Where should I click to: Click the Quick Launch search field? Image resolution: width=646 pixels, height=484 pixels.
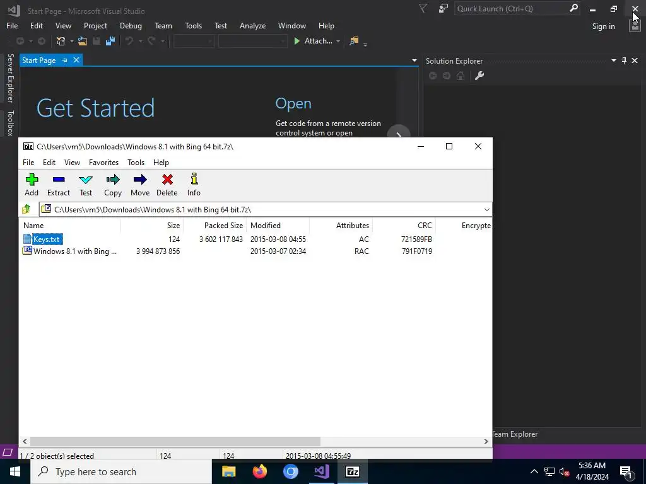click(x=512, y=8)
